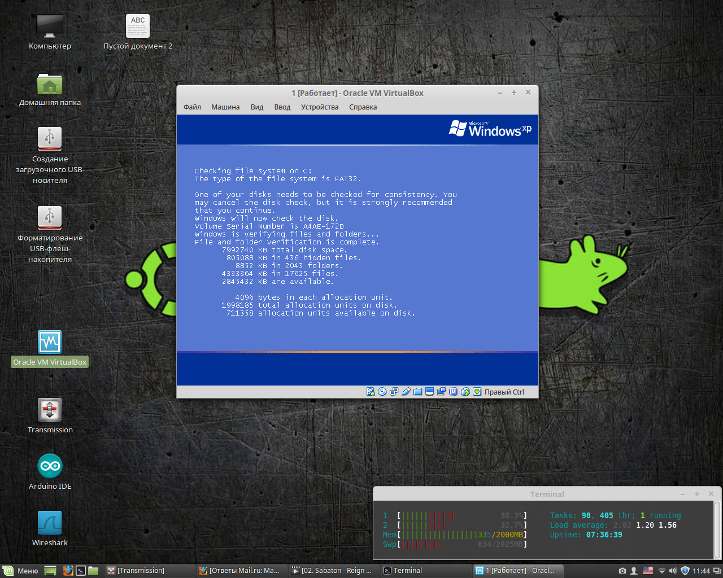Click the 'Checking file system on C:' line
Viewport: 723px width, 578px height.
[253, 171]
